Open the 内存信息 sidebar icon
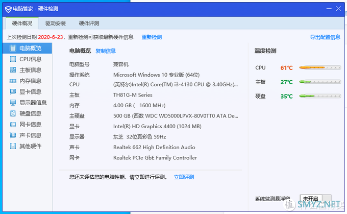 pos(13,81)
